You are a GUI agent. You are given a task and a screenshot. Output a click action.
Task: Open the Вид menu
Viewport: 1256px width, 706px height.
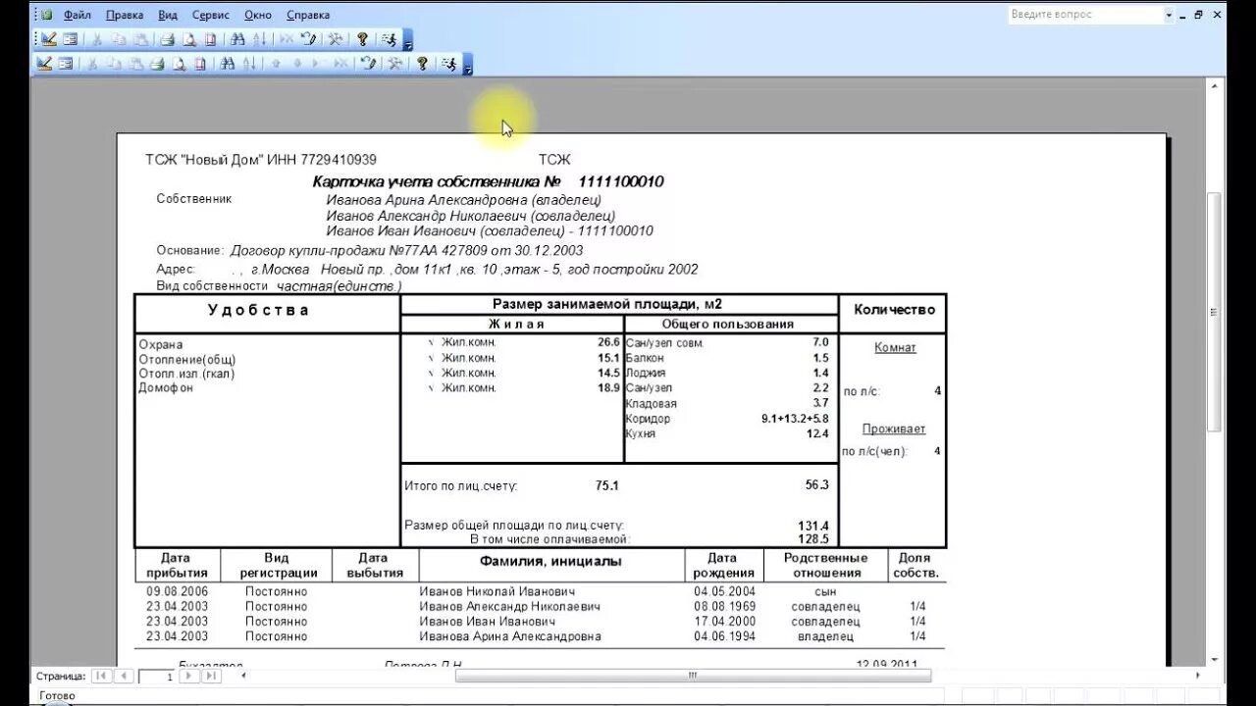tap(168, 15)
